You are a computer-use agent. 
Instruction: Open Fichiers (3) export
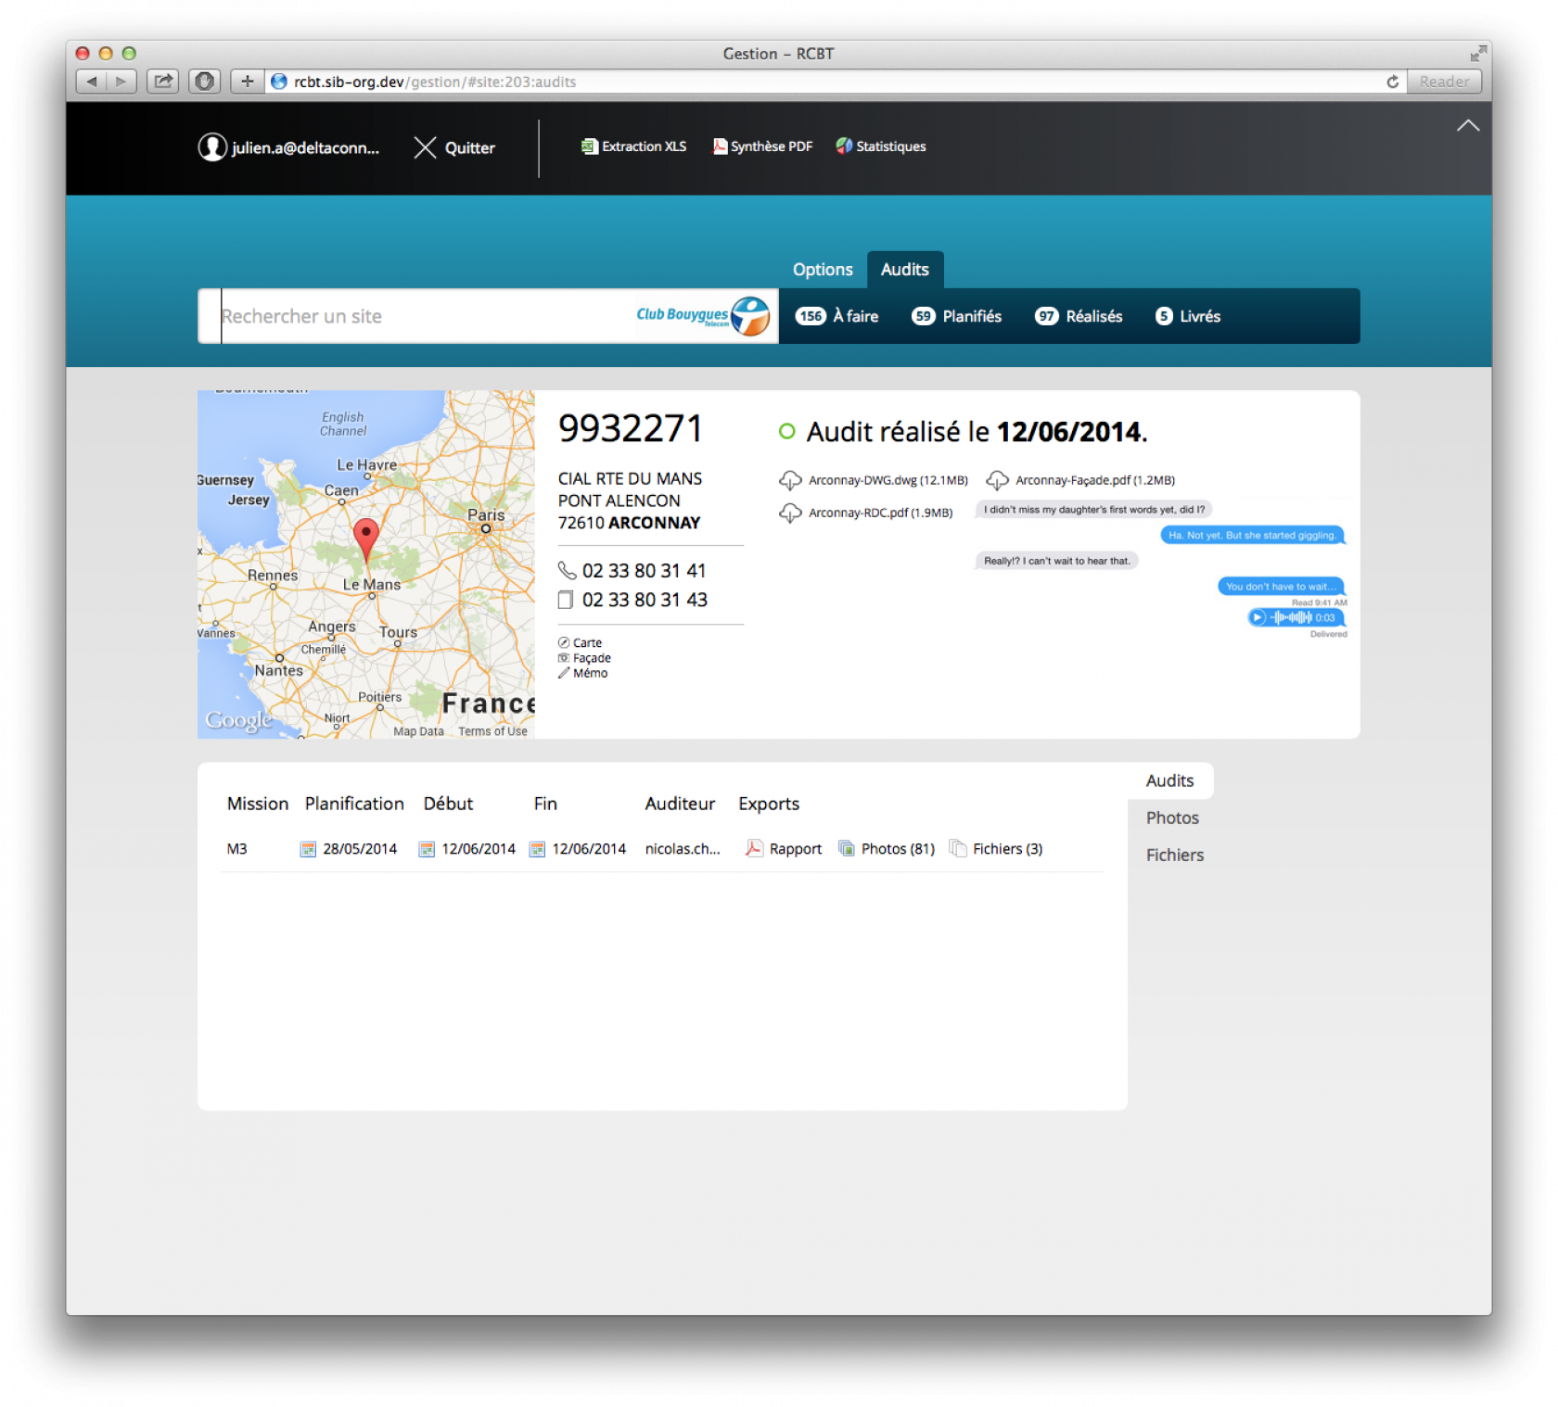coord(996,849)
